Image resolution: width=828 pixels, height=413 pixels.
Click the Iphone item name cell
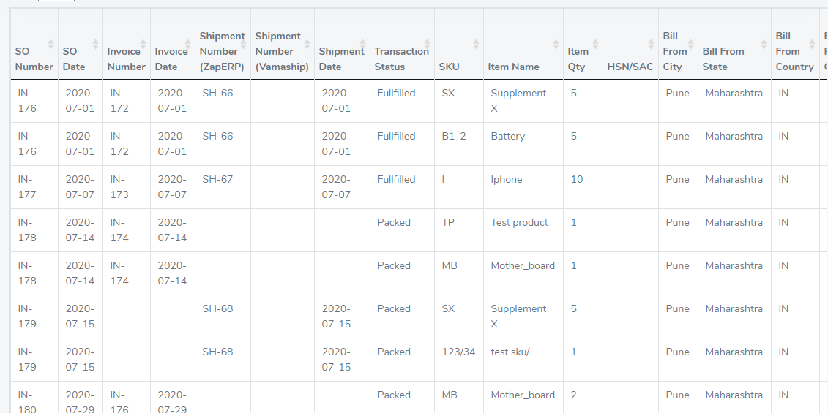coord(523,187)
